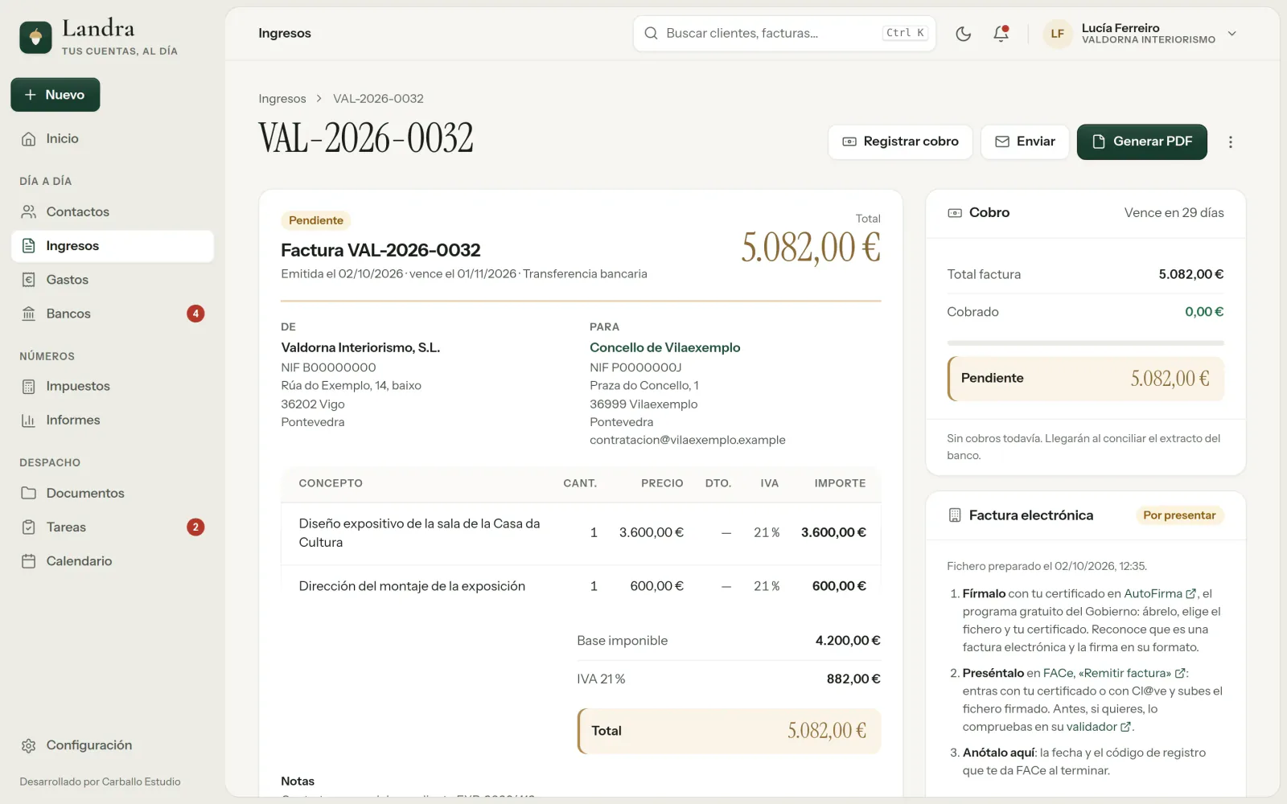Click the Nuevo button
The image size is (1287, 804).
(56, 95)
